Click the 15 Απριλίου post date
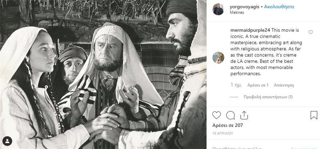 click(x=223, y=133)
